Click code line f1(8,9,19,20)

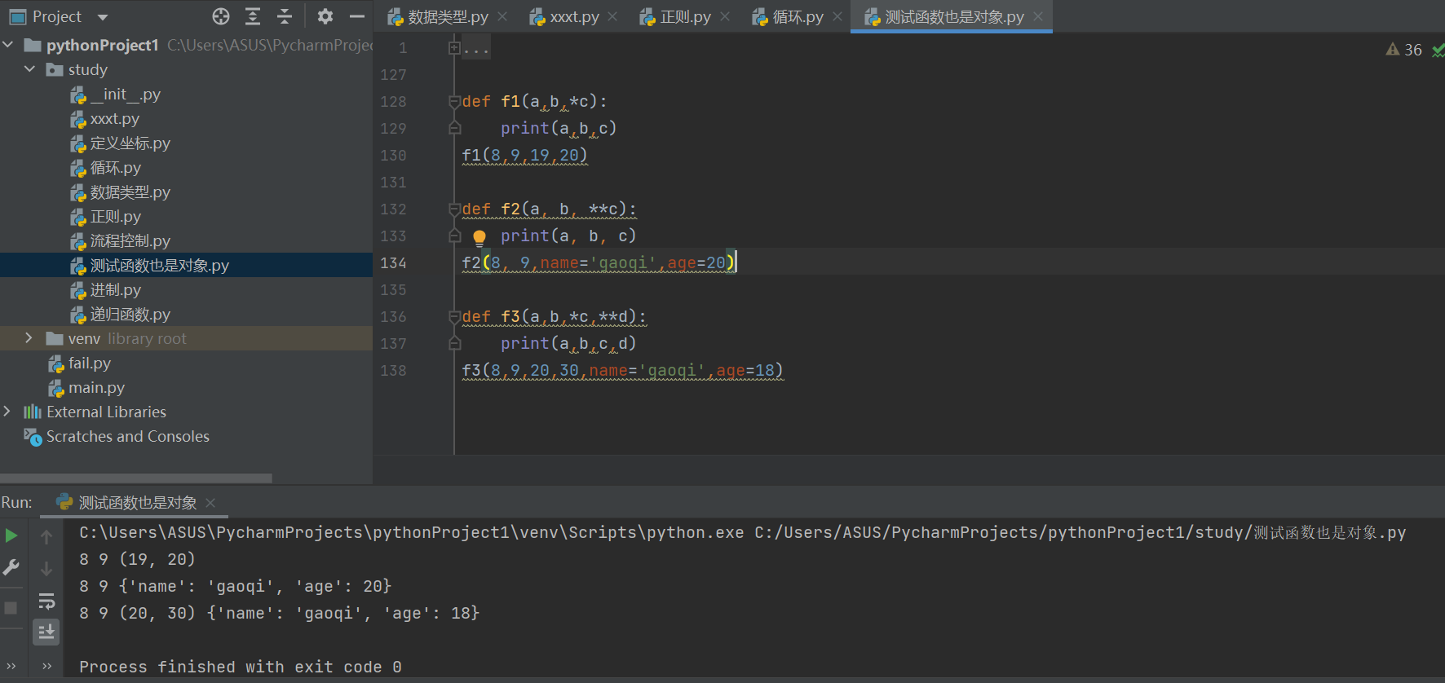pos(524,156)
